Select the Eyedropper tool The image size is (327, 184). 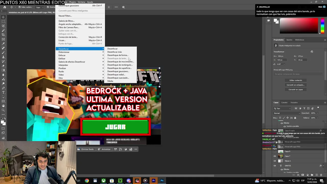(3, 44)
